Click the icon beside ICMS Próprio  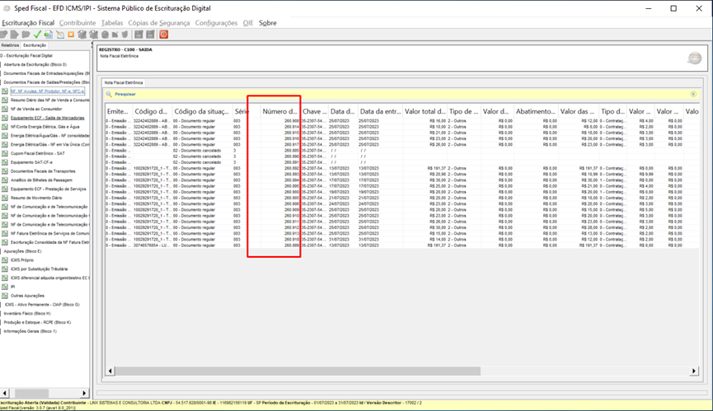click(x=5, y=260)
